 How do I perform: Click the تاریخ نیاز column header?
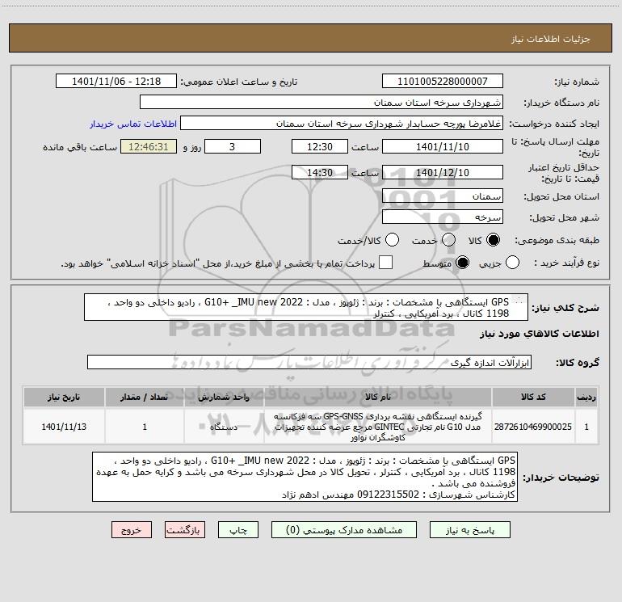64,397
